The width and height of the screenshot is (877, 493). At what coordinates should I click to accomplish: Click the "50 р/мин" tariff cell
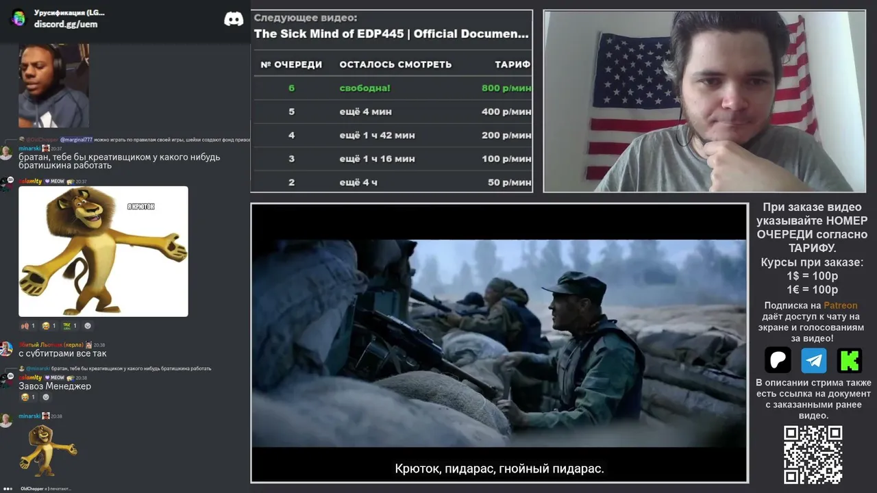coord(510,183)
